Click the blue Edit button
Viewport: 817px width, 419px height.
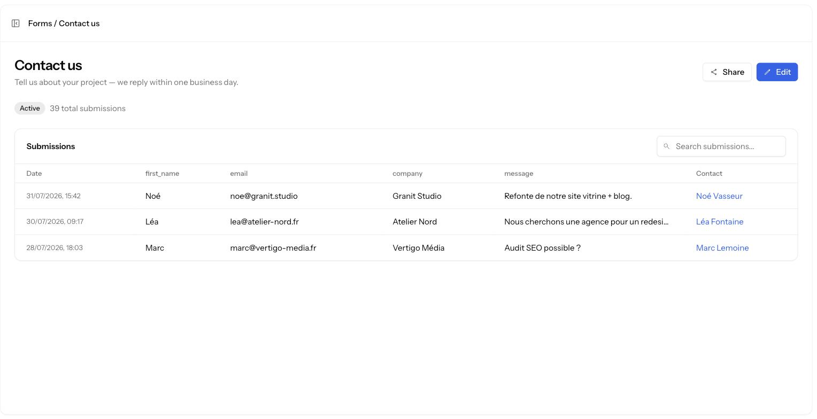pos(777,72)
